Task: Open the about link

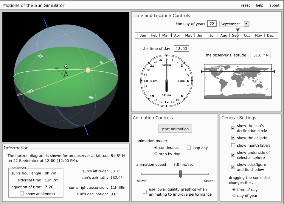Action: pyautogui.click(x=274, y=5)
